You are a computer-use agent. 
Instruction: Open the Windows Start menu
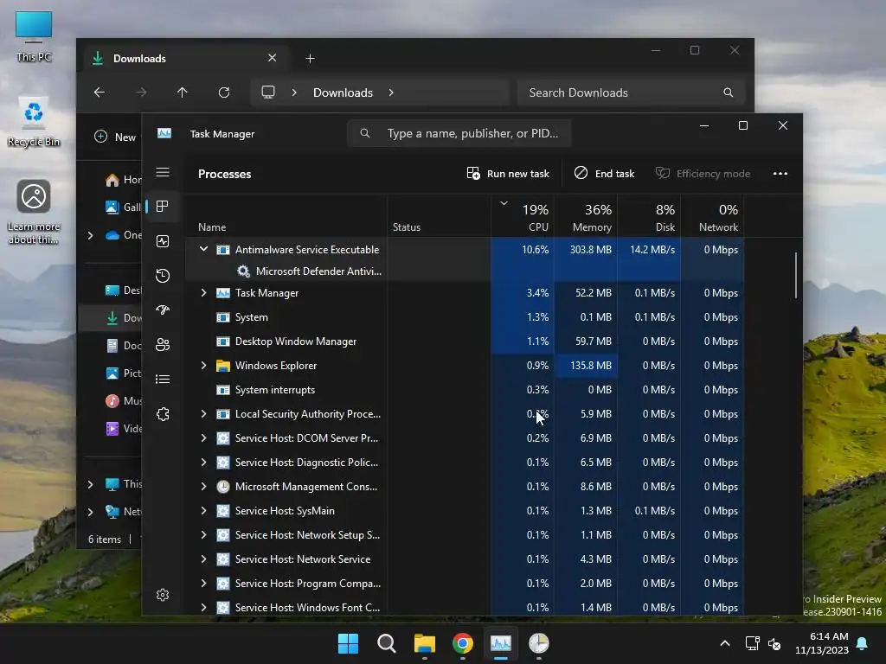pos(348,643)
